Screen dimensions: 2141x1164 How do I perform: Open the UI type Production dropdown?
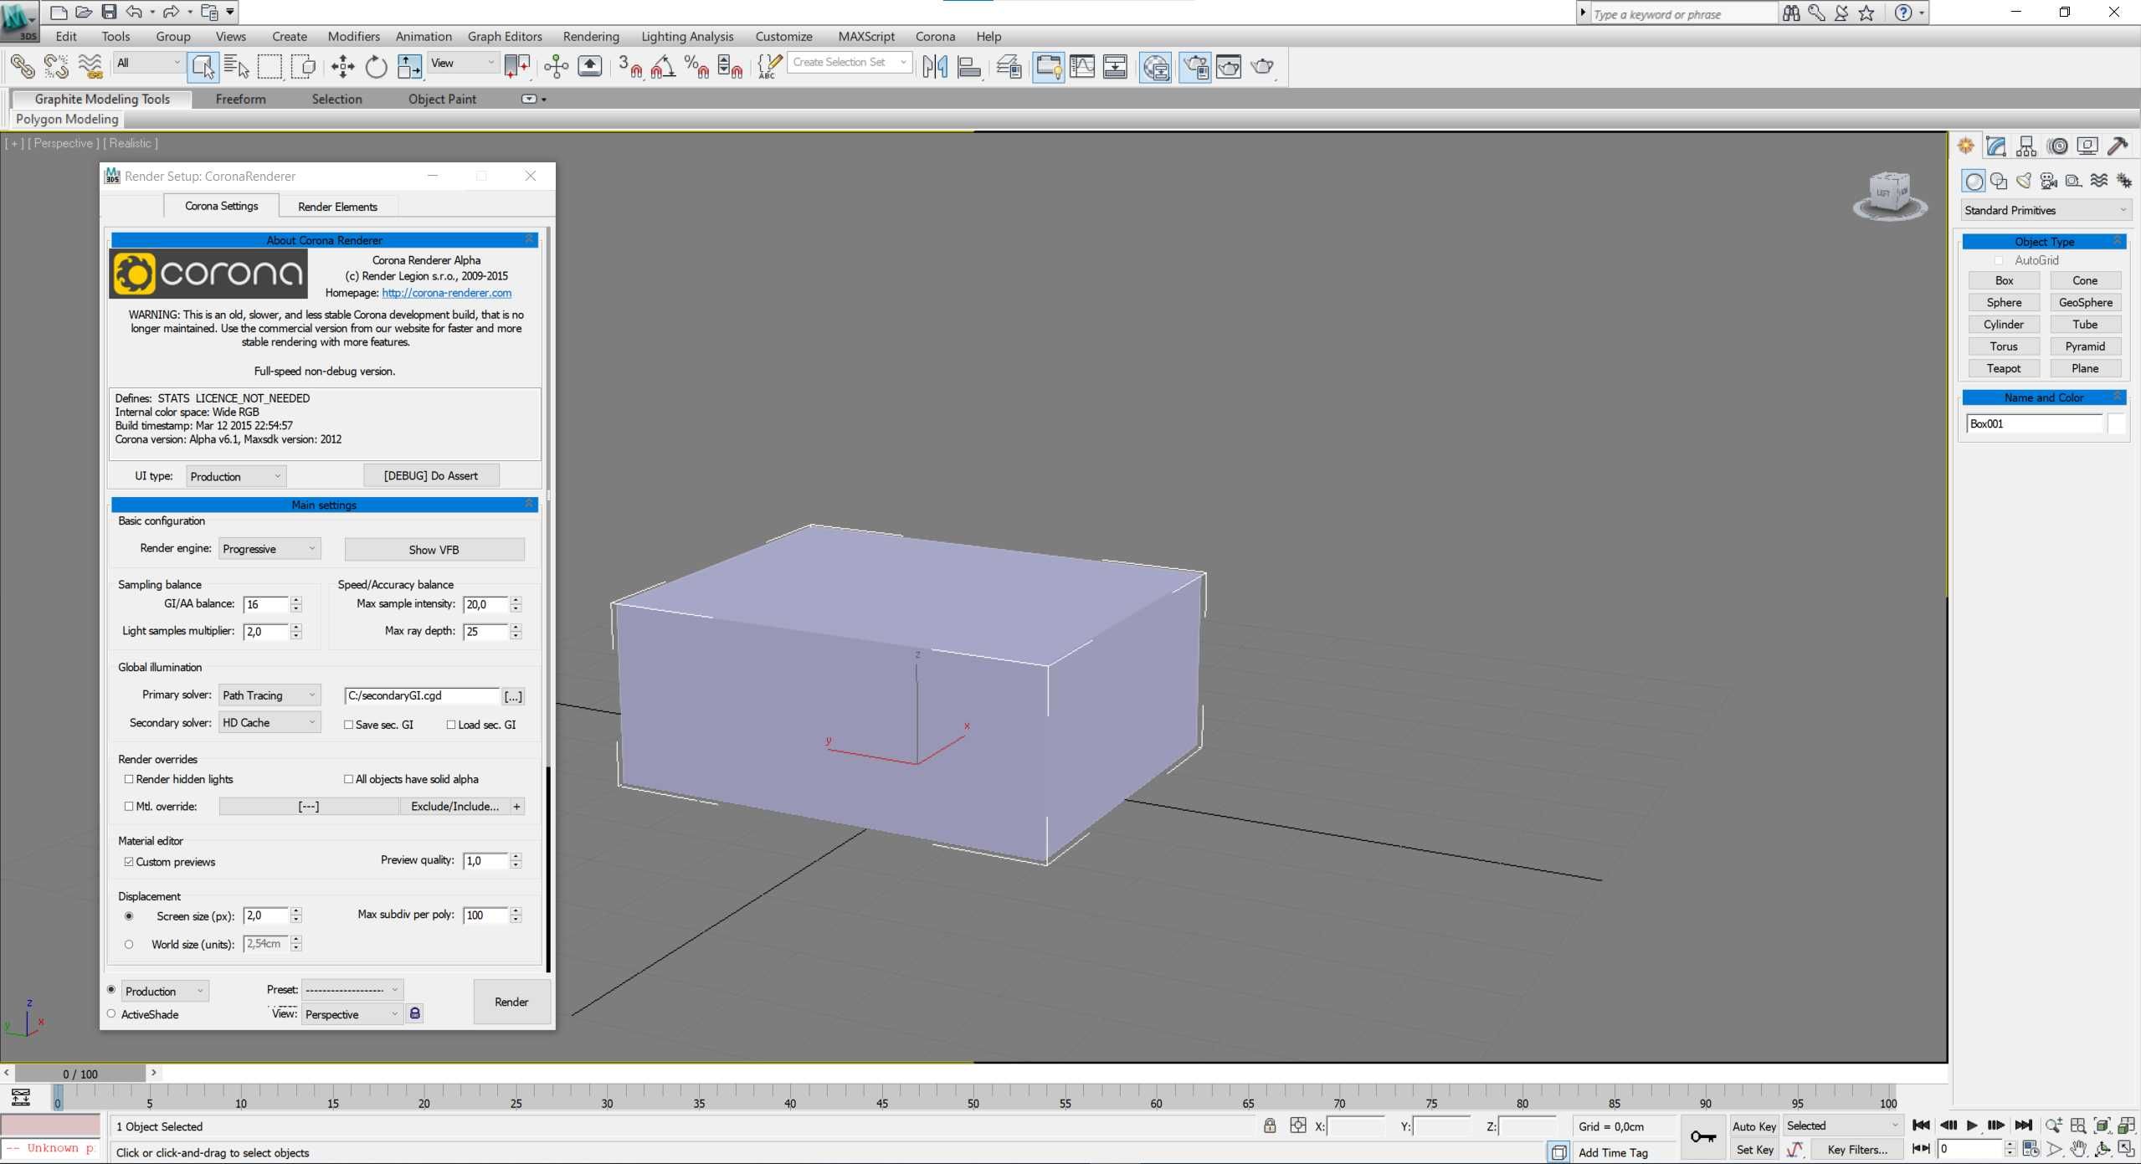tap(236, 476)
